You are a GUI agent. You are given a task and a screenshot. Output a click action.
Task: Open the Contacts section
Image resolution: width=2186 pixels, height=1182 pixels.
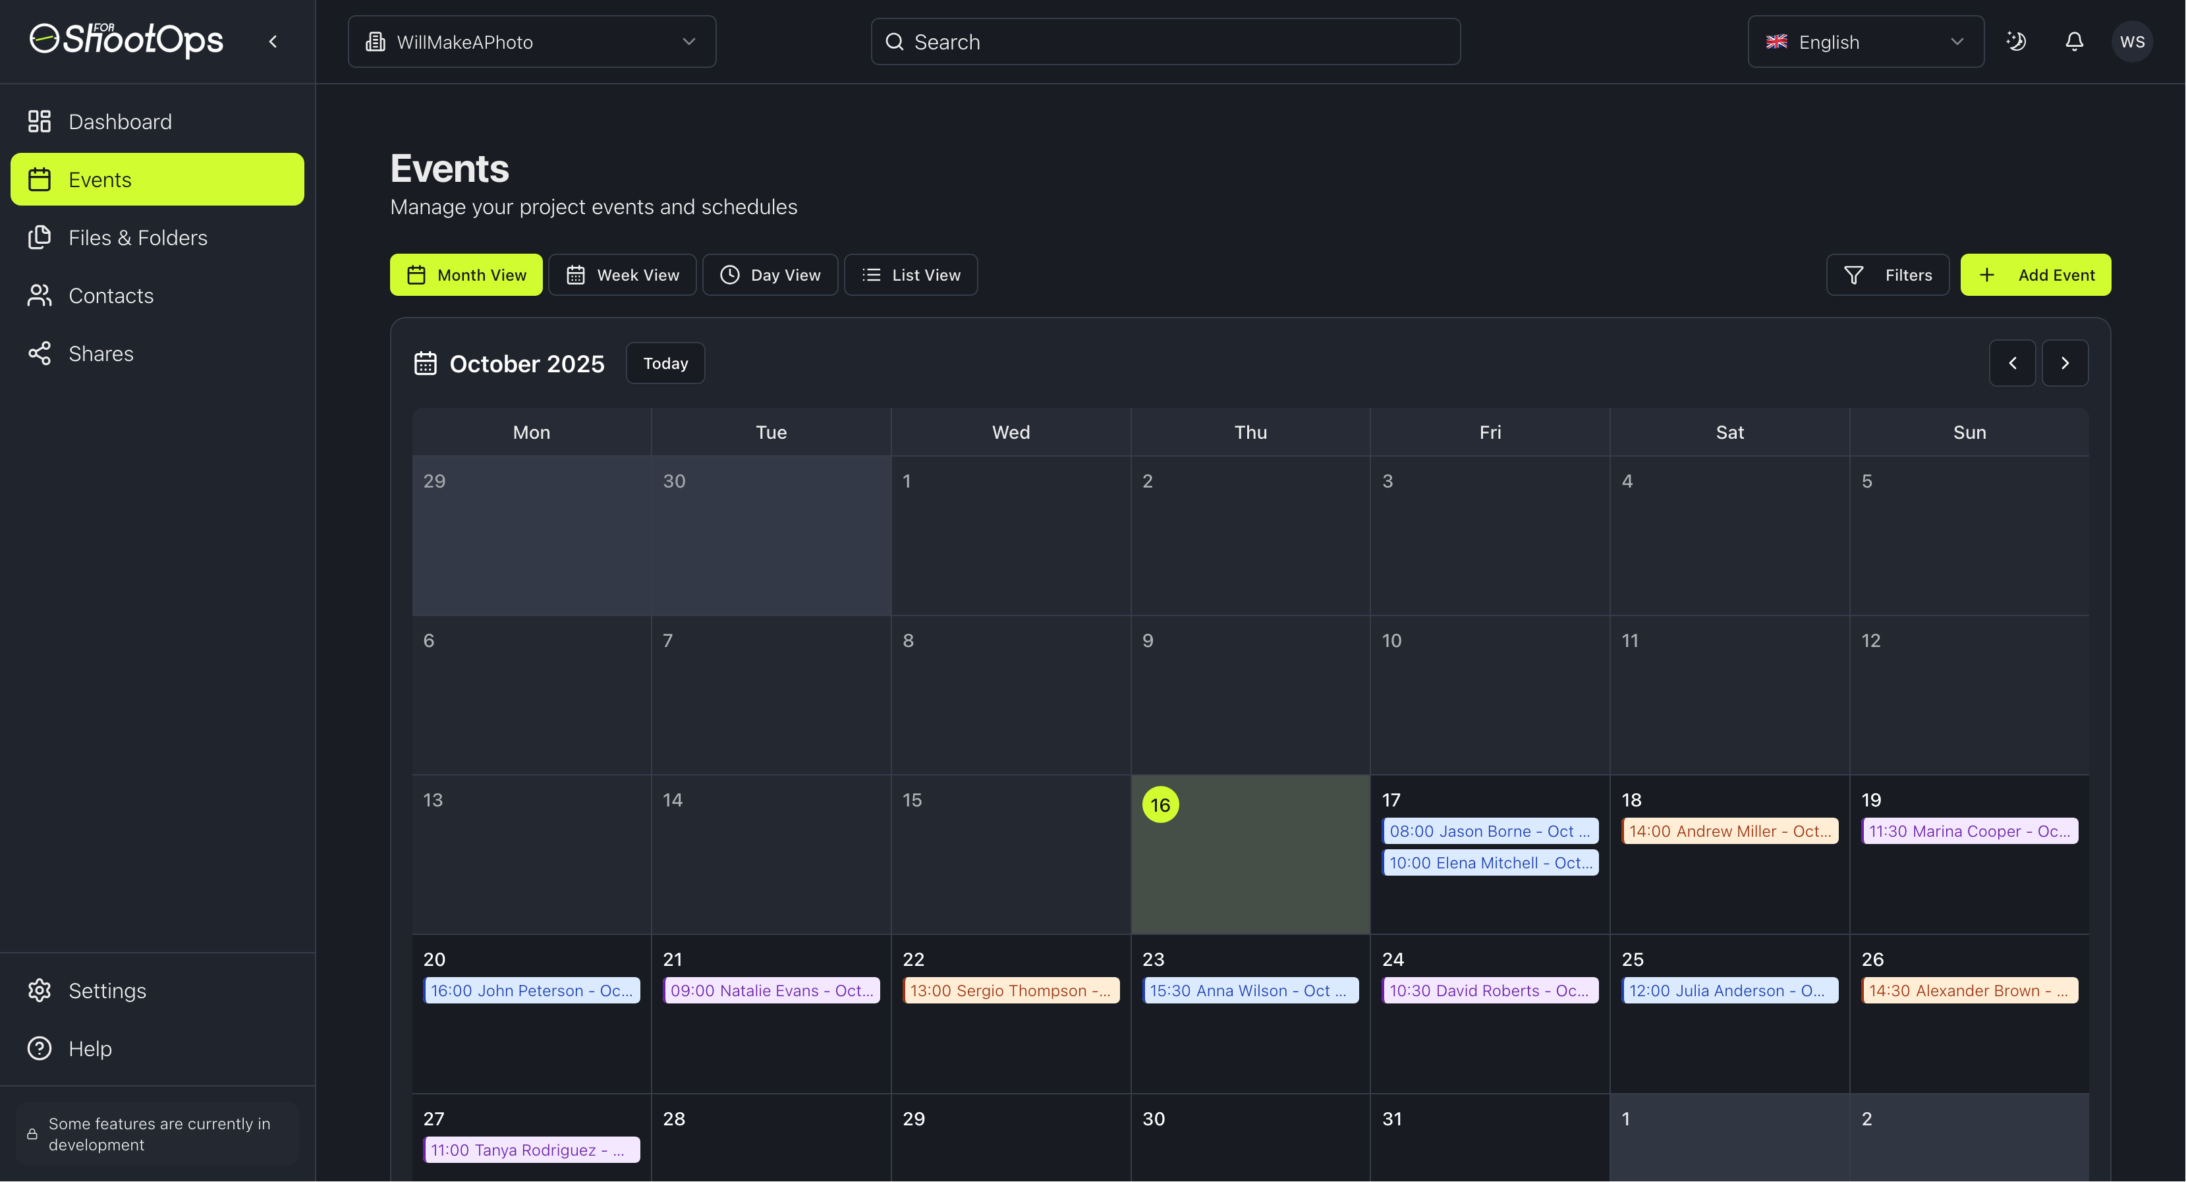click(110, 295)
